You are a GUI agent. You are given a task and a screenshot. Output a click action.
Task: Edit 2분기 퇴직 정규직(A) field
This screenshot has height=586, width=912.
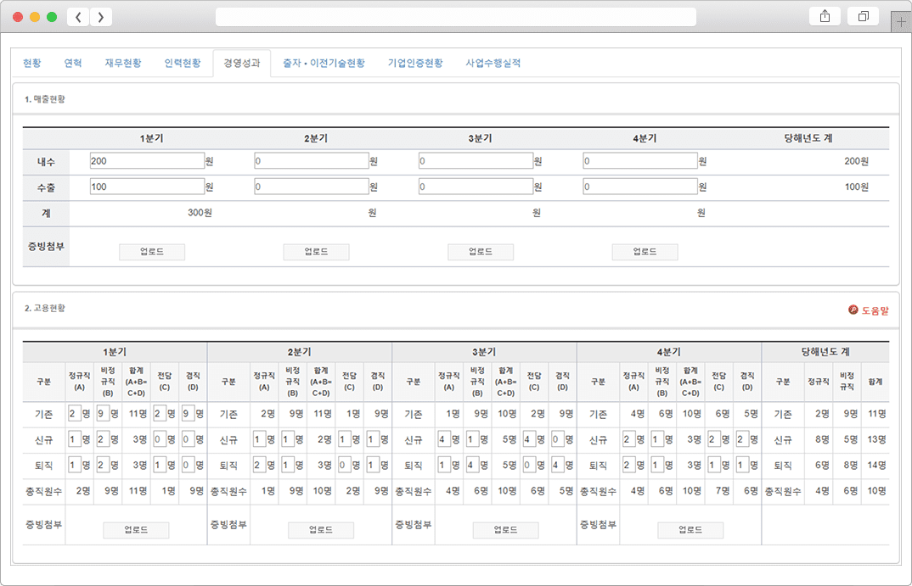tap(259, 465)
